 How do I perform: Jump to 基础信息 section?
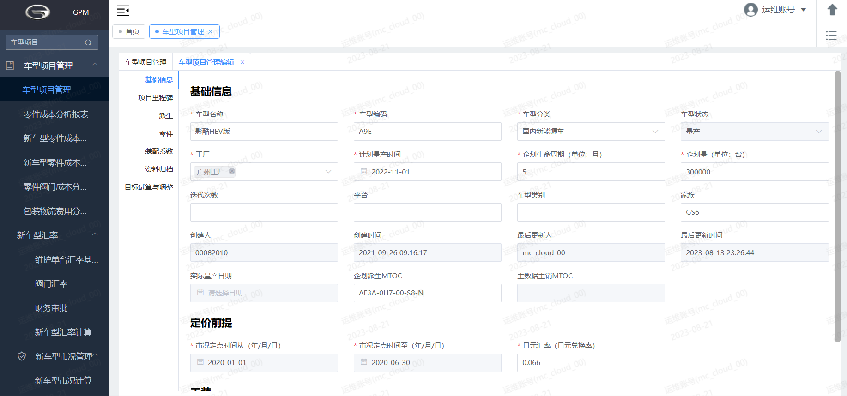[159, 80]
